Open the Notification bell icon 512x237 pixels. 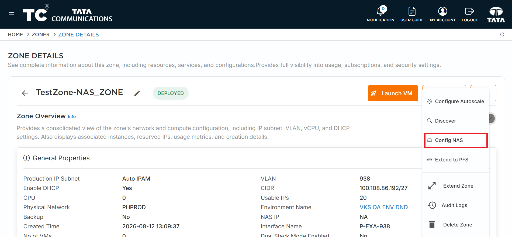point(380,11)
